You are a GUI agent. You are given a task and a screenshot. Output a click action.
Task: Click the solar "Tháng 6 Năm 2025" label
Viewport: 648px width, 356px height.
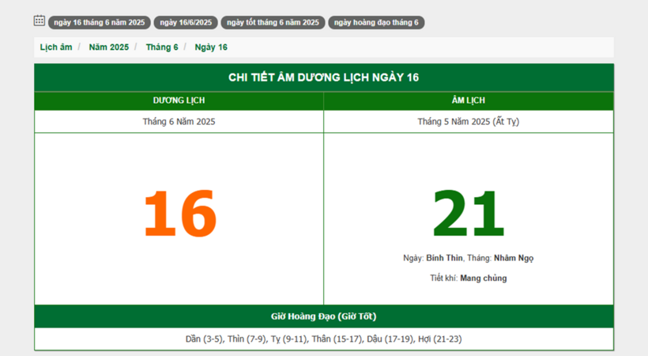(179, 122)
